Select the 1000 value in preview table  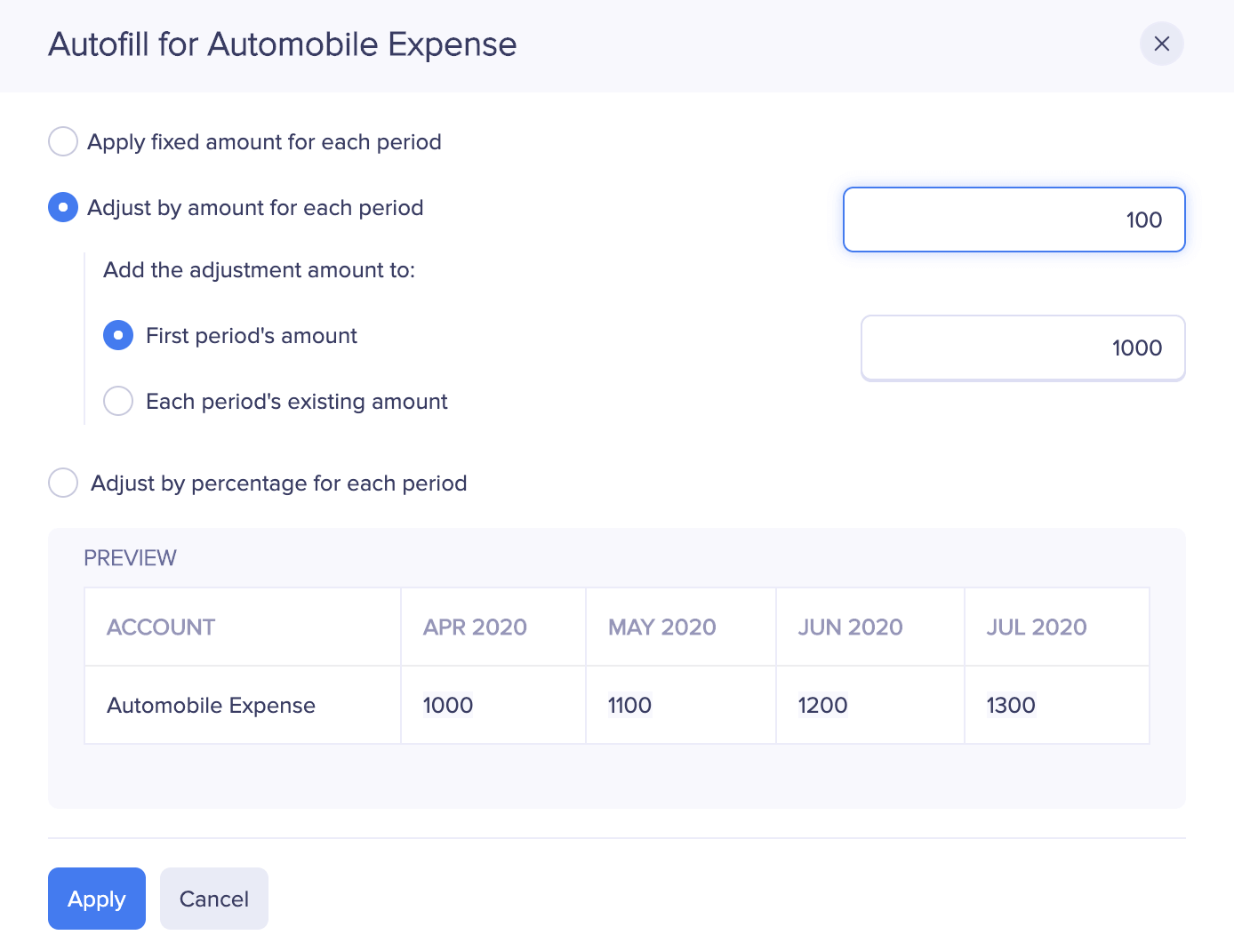(448, 705)
